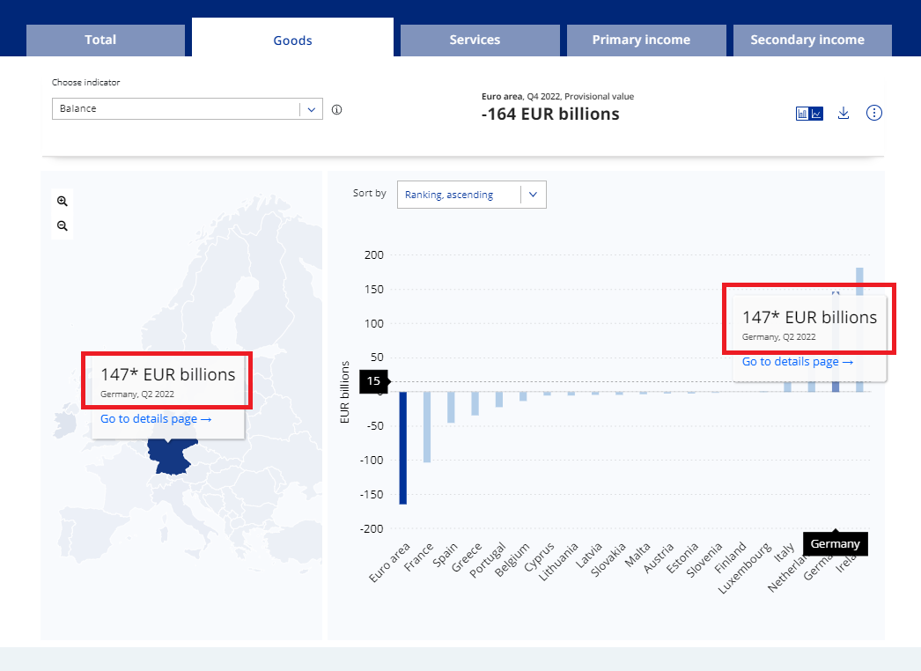Switch to bar chart view
921x671 pixels.
pos(802,113)
